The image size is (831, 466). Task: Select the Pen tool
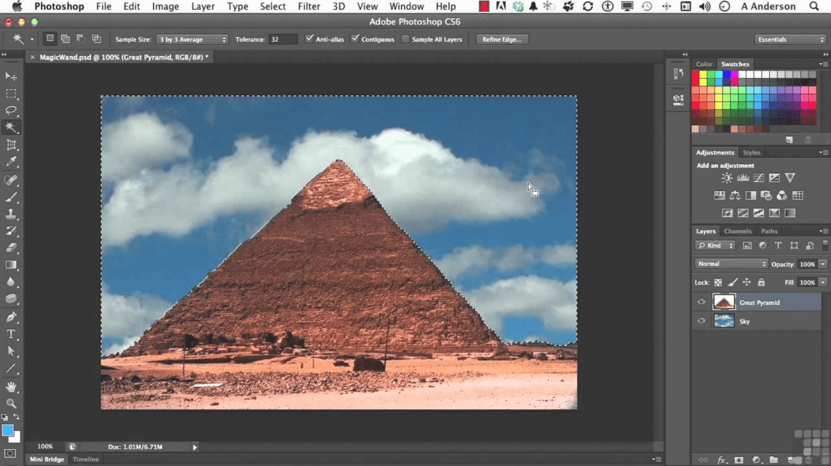pos(11,317)
